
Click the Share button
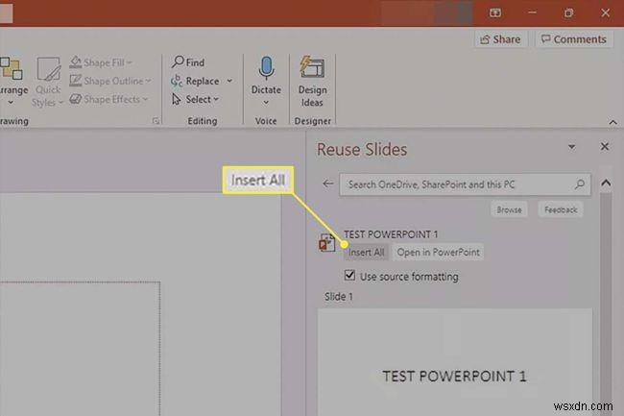[x=500, y=39]
